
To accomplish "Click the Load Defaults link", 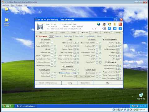I will click(90, 36).
